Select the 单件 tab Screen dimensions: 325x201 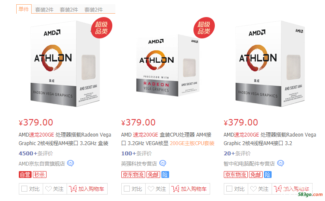[24, 9]
